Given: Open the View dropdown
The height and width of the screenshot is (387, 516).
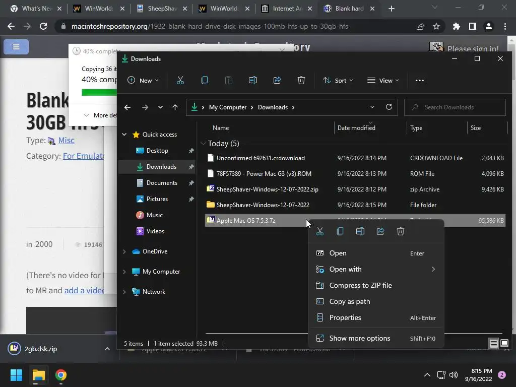Looking at the screenshot, I should click(383, 80).
